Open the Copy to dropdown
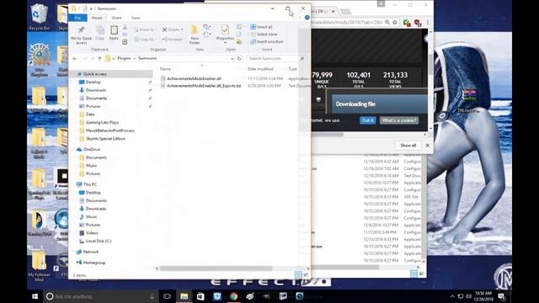The height and width of the screenshot is (303, 539). click(145, 40)
